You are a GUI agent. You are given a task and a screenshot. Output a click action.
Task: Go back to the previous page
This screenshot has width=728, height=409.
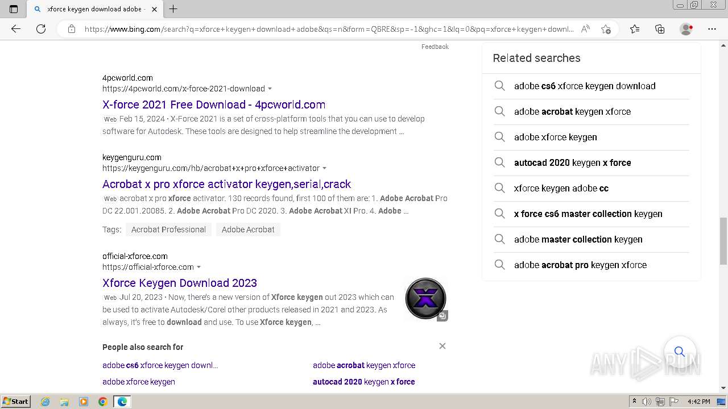16,29
